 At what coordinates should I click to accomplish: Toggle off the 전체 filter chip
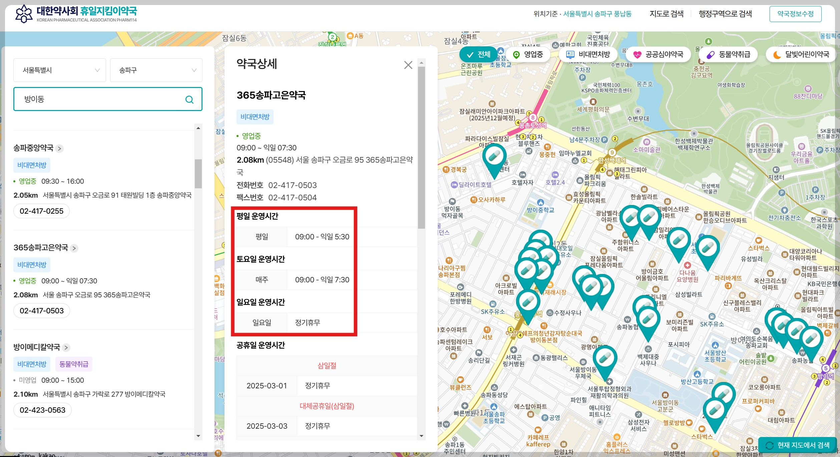478,54
